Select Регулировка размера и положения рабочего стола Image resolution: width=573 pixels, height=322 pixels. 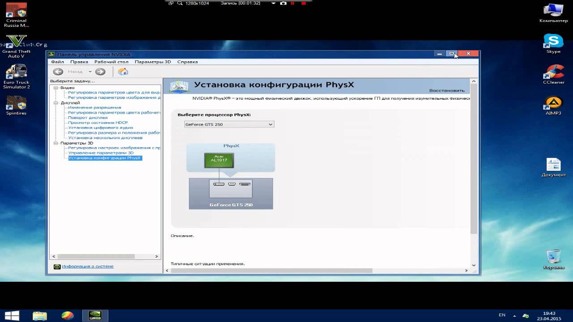(x=114, y=133)
